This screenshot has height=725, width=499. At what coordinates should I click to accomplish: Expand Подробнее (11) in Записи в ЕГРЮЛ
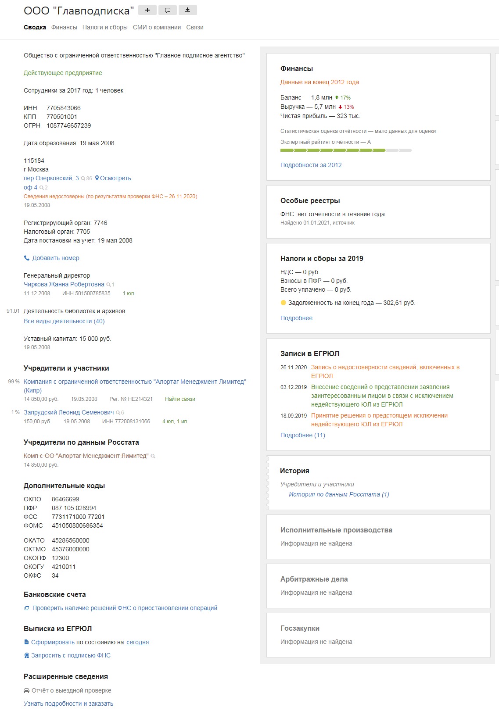click(x=303, y=435)
